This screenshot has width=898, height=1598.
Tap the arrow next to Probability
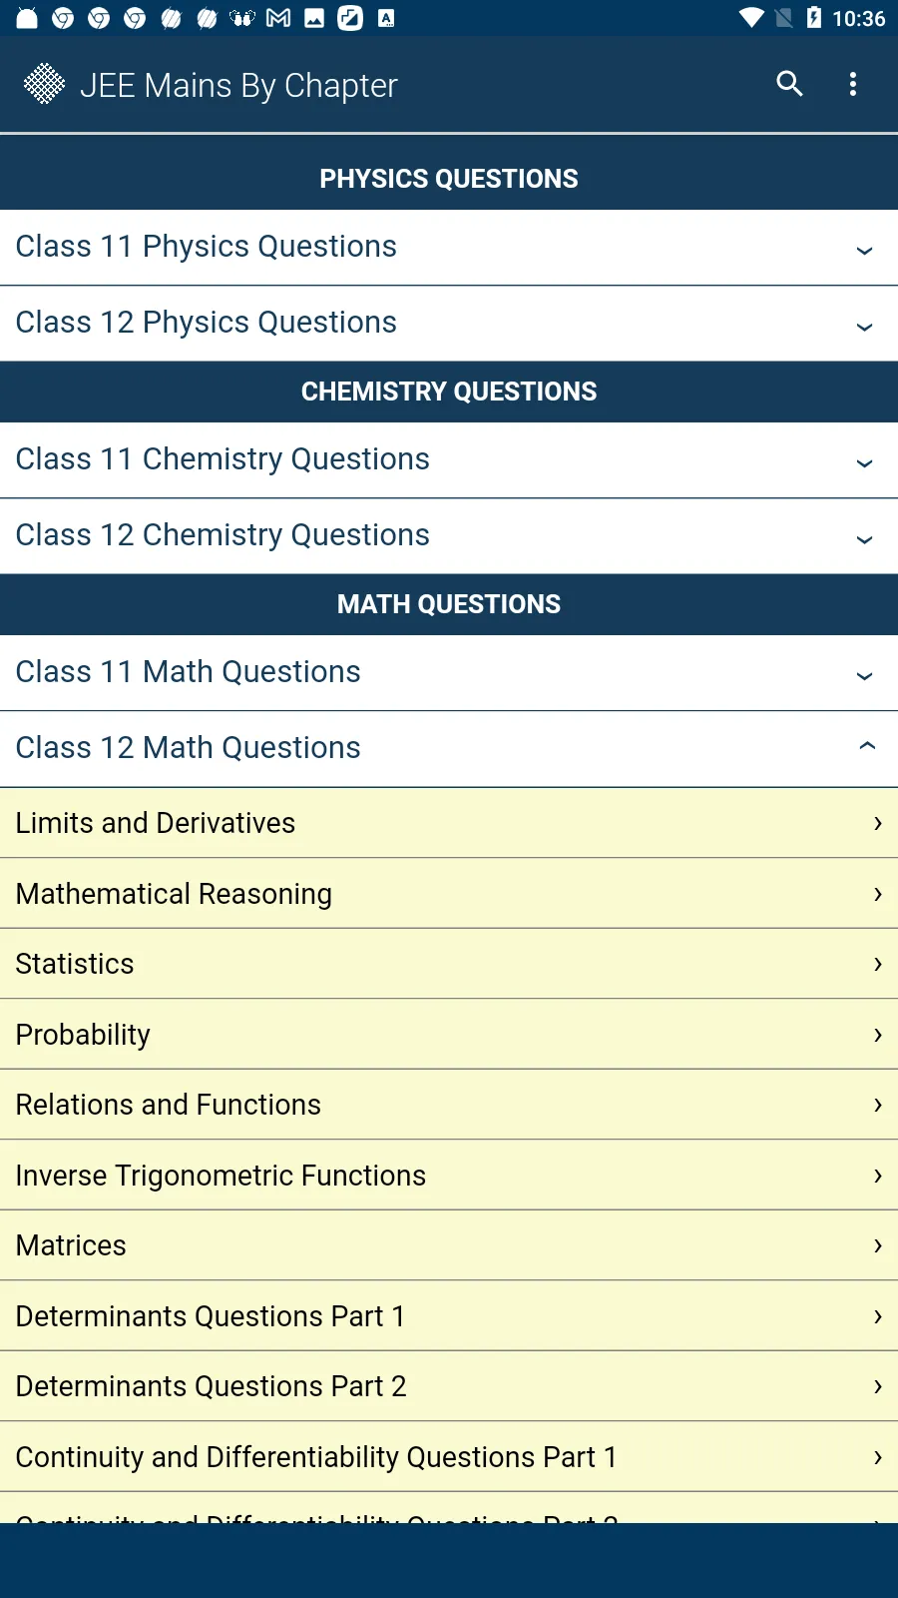click(x=877, y=1035)
